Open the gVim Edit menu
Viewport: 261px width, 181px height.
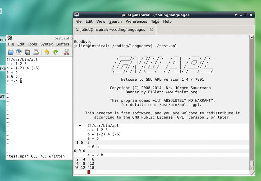tap(21, 44)
